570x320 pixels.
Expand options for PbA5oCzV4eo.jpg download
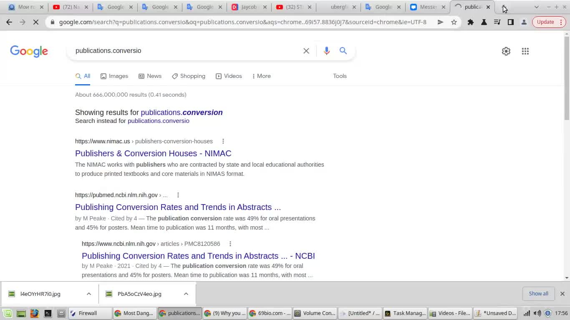[186, 294]
